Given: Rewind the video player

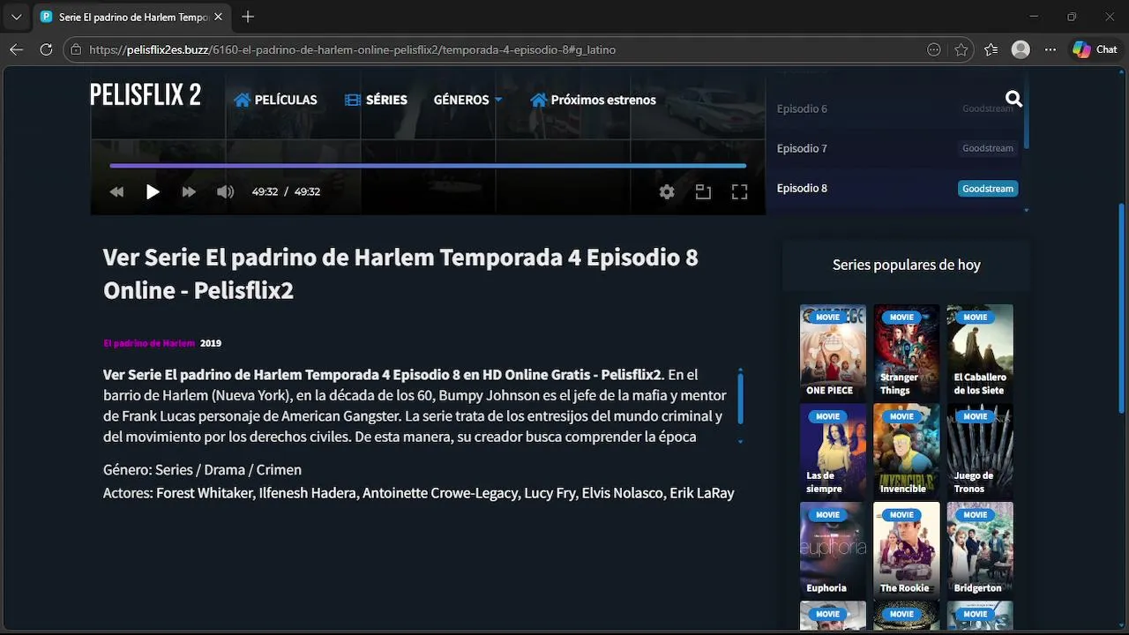Looking at the screenshot, I should click(x=116, y=191).
